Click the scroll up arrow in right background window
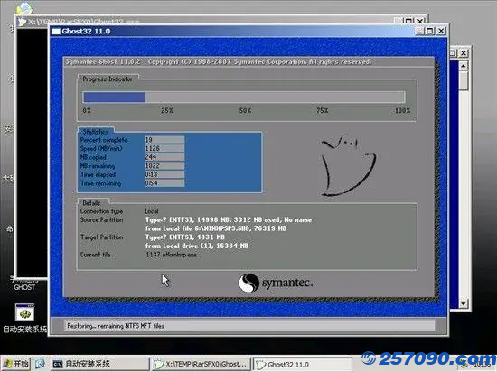The width and height of the screenshot is (497, 372). [464, 66]
